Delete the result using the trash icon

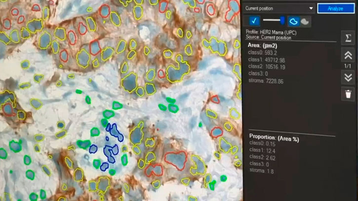[348, 94]
